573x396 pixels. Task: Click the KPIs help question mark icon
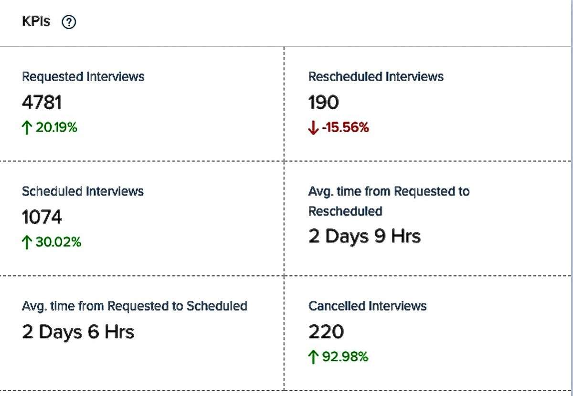coord(69,22)
